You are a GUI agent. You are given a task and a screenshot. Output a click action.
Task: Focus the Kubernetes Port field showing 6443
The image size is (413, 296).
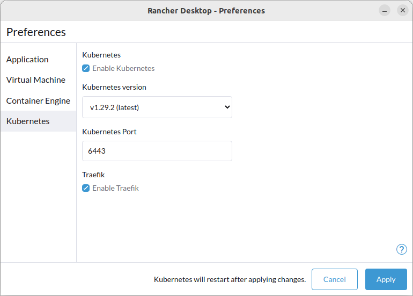coord(157,151)
